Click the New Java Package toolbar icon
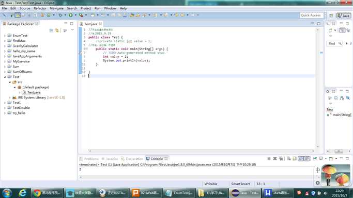 point(42,15)
